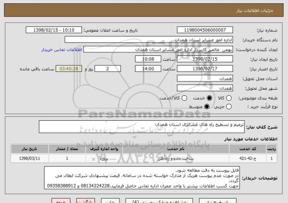Click the general description text box

141,127
